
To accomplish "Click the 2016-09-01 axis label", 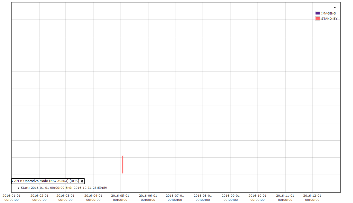I will pyautogui.click(x=231, y=198).
